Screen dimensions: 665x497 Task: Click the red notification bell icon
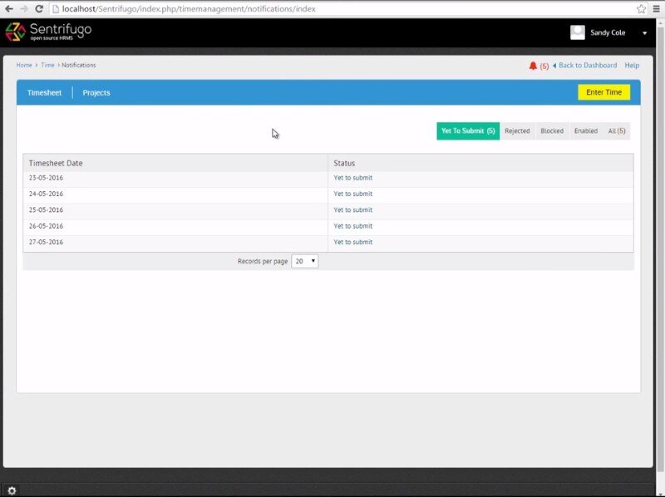tap(533, 66)
